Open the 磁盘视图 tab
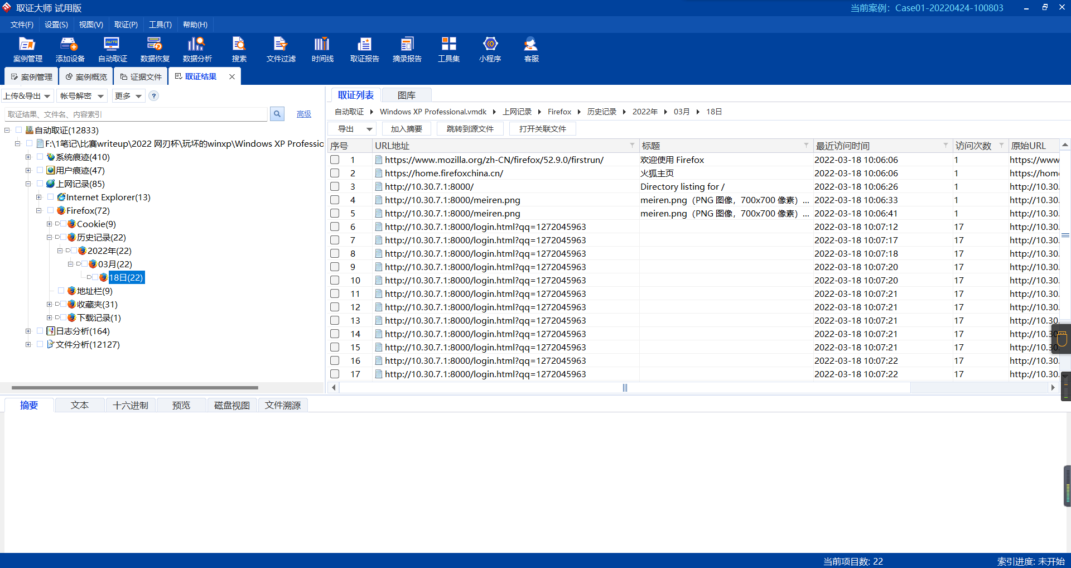The image size is (1071, 568). click(x=232, y=405)
